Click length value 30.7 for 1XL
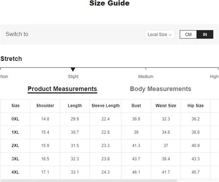Viewport: 219px width, 182px height. pyautogui.click(x=75, y=132)
